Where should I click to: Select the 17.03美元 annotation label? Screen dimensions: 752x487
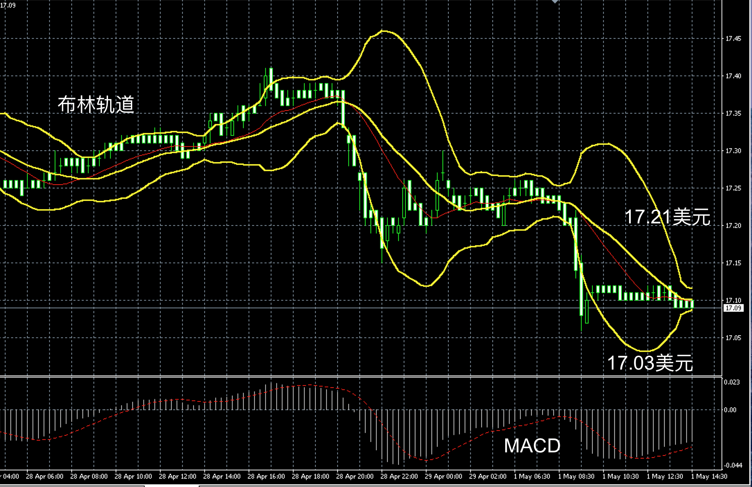[650, 363]
